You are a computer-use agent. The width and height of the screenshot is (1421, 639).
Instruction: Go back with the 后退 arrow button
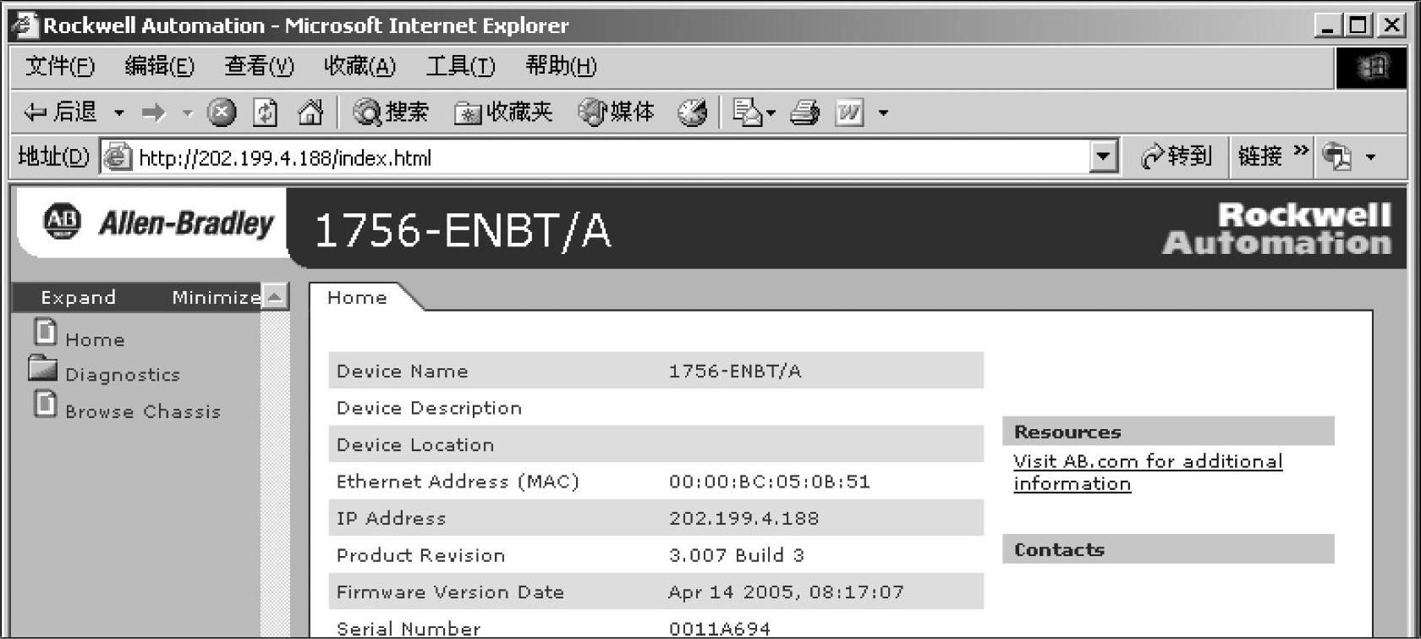click(60, 112)
